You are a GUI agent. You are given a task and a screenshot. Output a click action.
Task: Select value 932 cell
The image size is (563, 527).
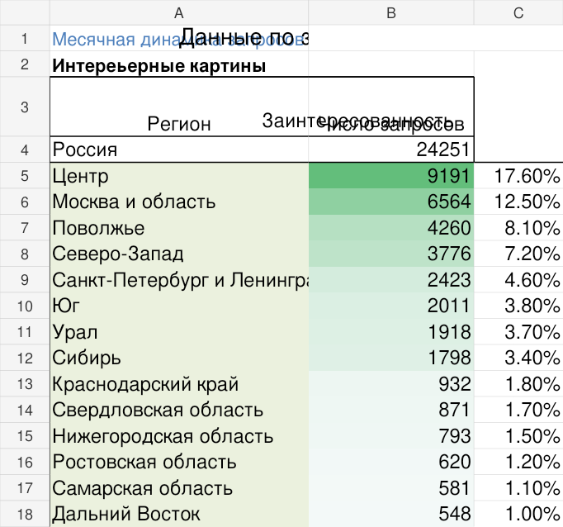pyautogui.click(x=391, y=383)
